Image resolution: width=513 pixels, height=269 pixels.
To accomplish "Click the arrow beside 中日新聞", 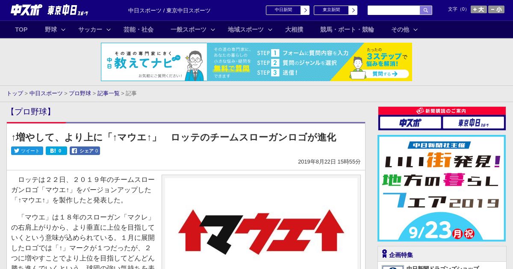I will click(305, 10).
